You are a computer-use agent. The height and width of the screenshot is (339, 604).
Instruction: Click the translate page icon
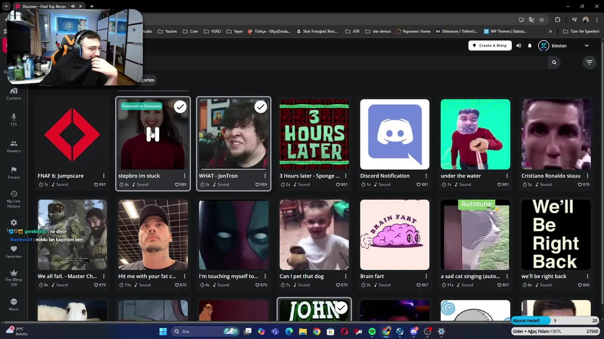click(x=531, y=20)
